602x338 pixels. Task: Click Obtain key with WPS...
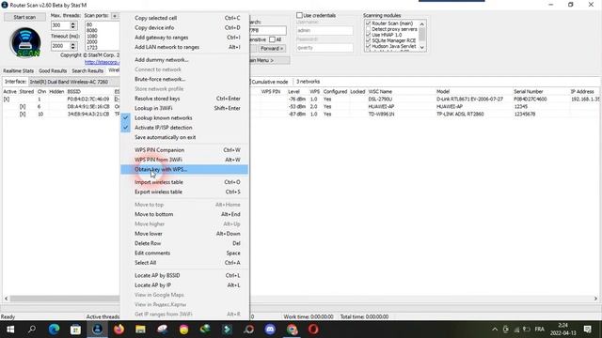coord(184,169)
